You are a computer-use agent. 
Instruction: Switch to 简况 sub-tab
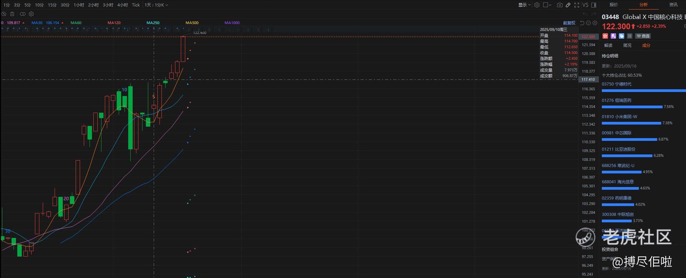tap(627, 45)
